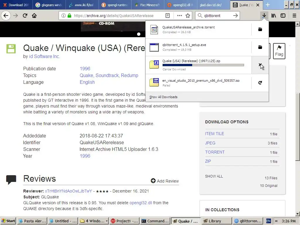Viewport: 300px width, 225px height.
Task: Click the page vertical scrollbar thumb
Action: tap(298, 127)
